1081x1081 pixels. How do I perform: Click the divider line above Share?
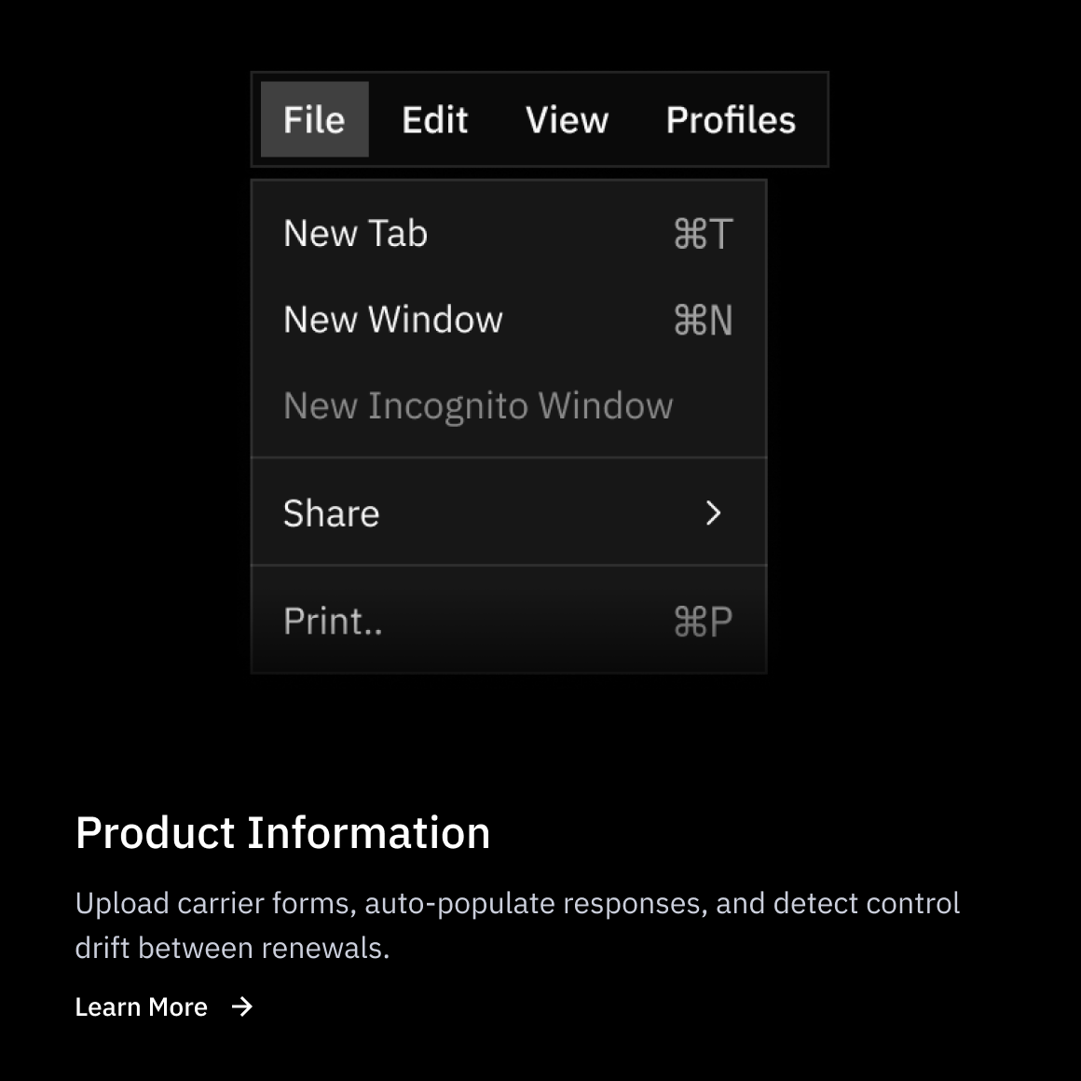point(509,458)
